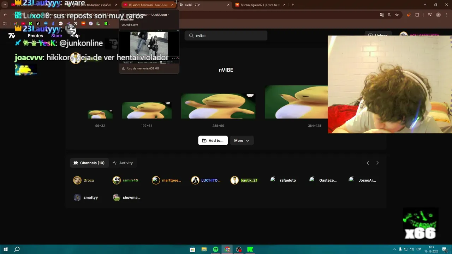This screenshot has width=452, height=254.
Task: Click the taskbar search icon
Action: click(17, 249)
